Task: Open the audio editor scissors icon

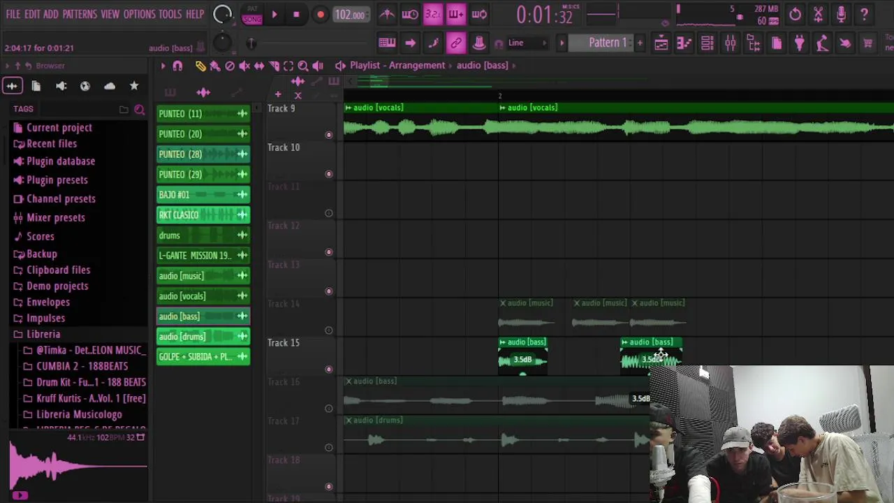Action: tap(818, 14)
